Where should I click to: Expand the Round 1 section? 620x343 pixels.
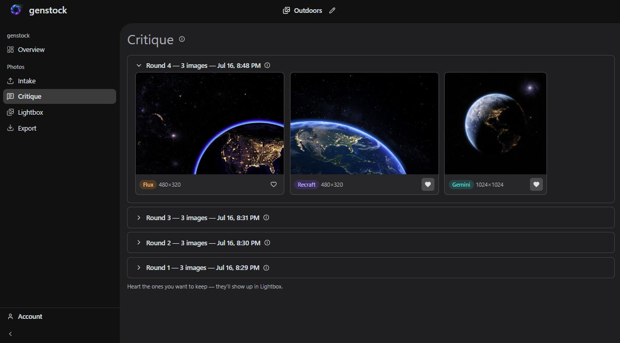(139, 267)
